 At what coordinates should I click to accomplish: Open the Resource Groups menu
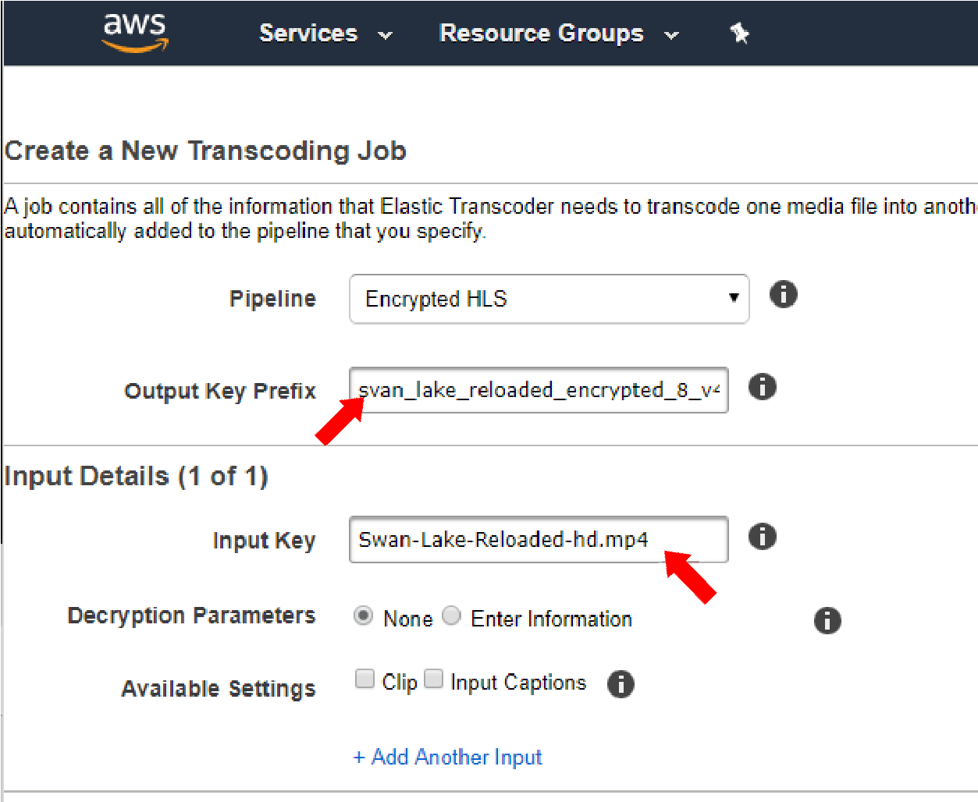542,33
